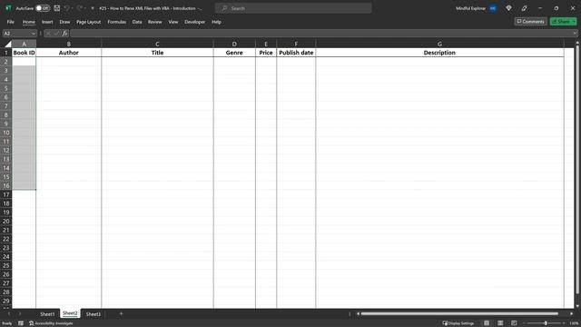Click the Redo arrow icon
The width and height of the screenshot is (581, 327).
click(x=79, y=8)
